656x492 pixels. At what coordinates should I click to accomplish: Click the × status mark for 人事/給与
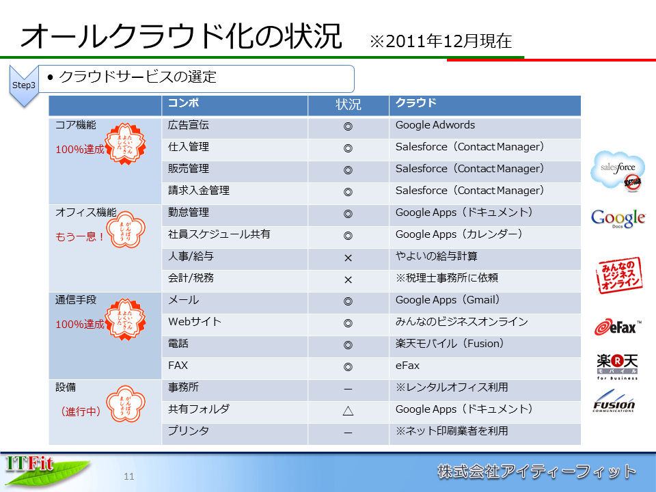348,258
